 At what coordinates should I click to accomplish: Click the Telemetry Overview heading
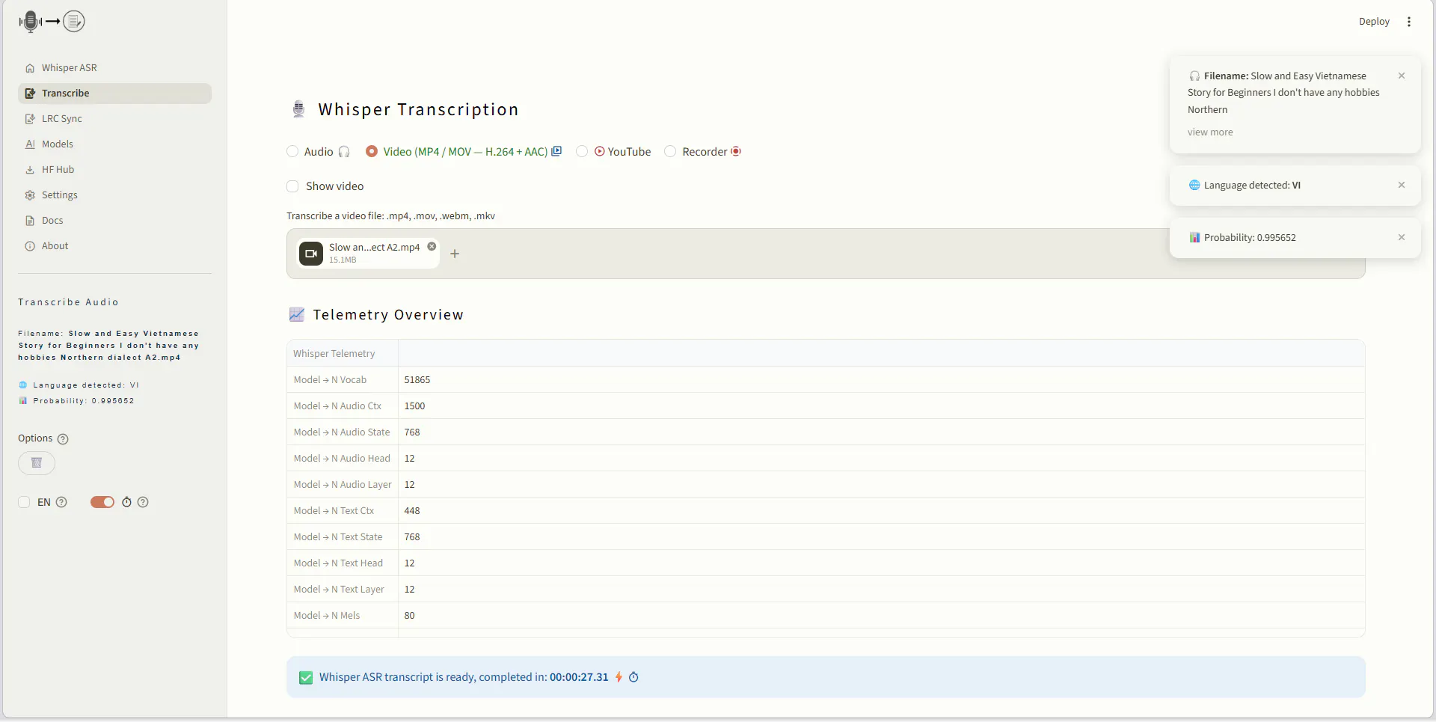click(388, 315)
